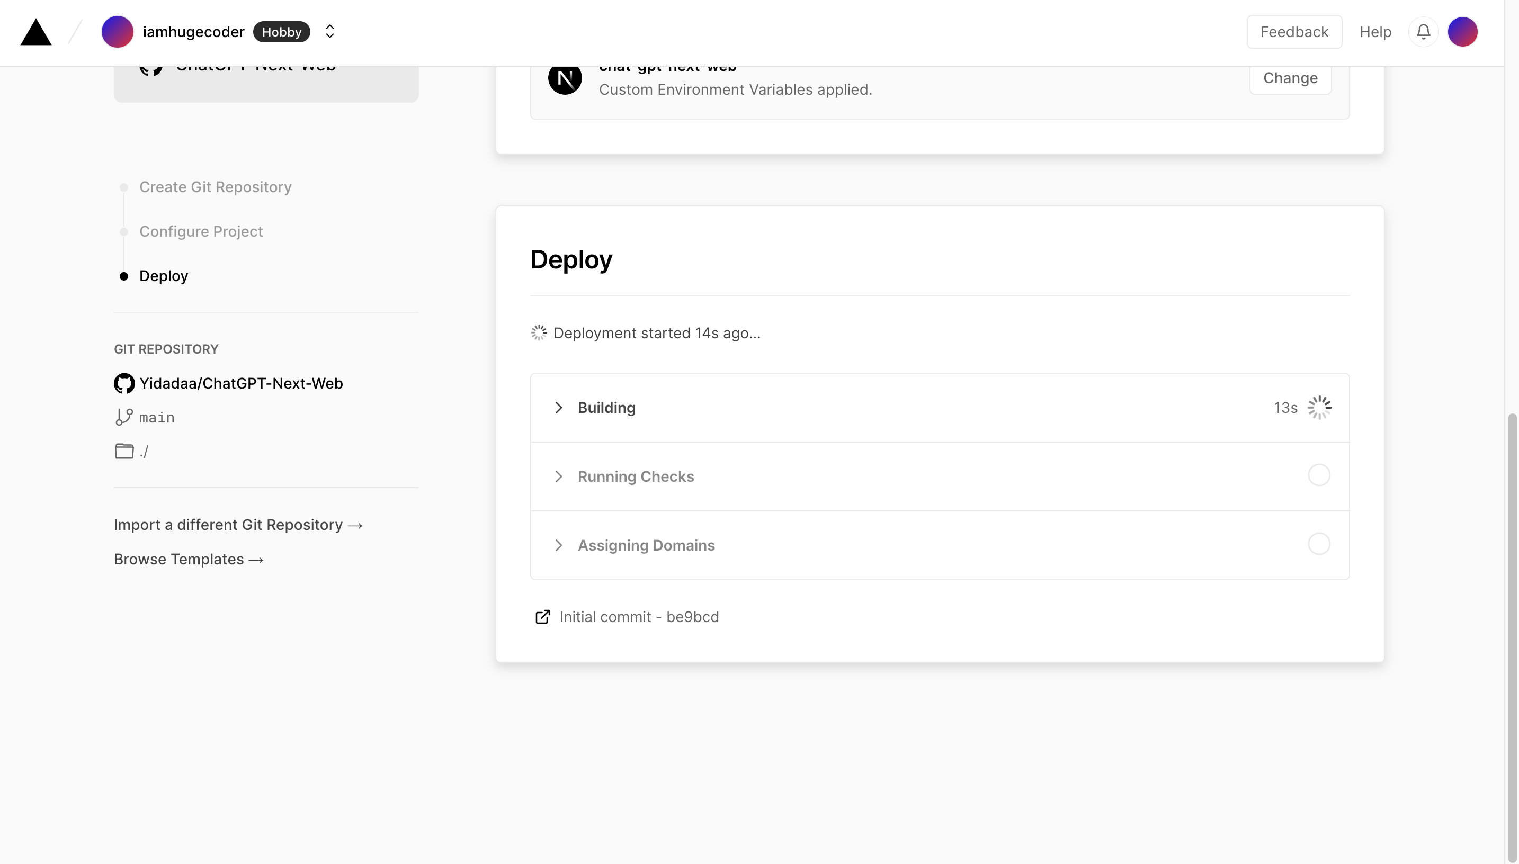Expand the Running Checks step
Viewport: 1519px width, 864px height.
558,476
